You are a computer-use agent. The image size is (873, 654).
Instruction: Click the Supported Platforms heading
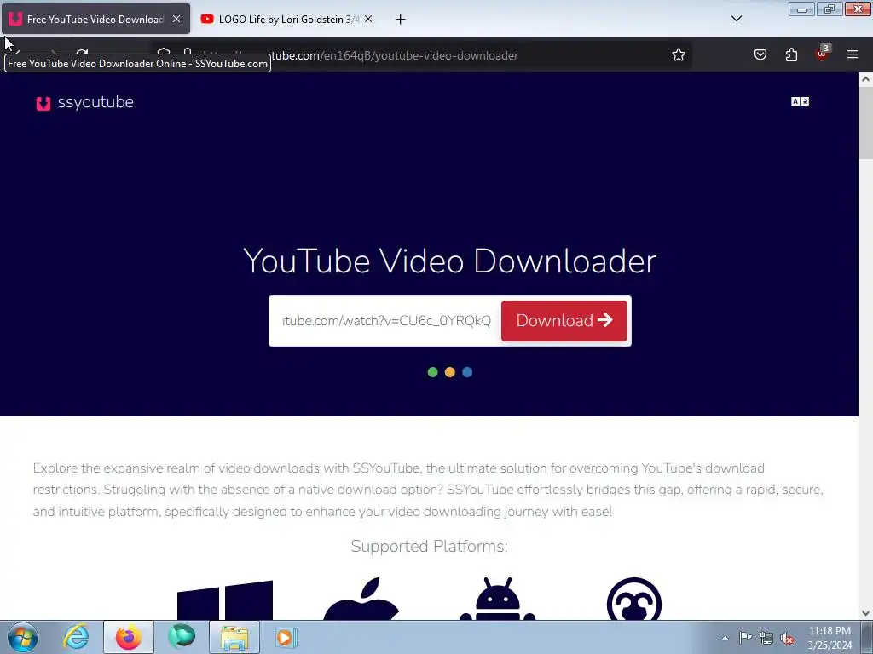point(430,547)
